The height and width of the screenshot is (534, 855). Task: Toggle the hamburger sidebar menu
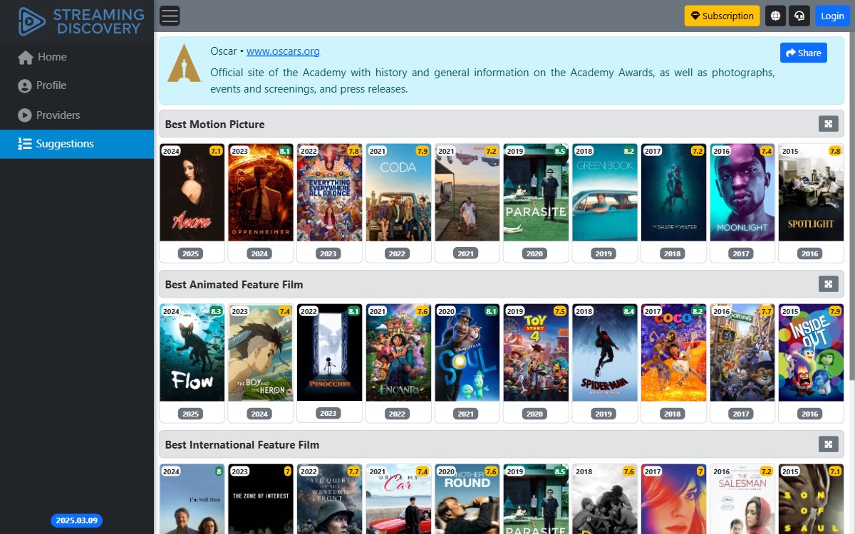point(170,16)
